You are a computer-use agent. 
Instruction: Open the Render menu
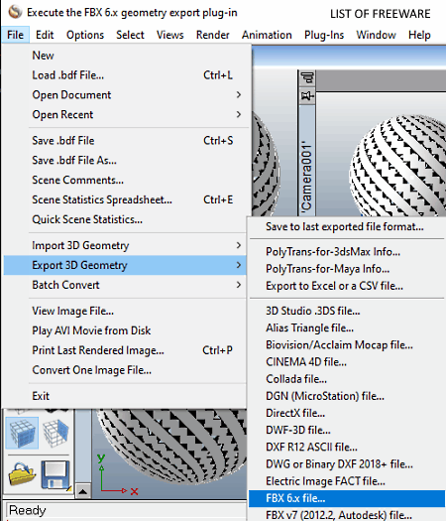212,35
